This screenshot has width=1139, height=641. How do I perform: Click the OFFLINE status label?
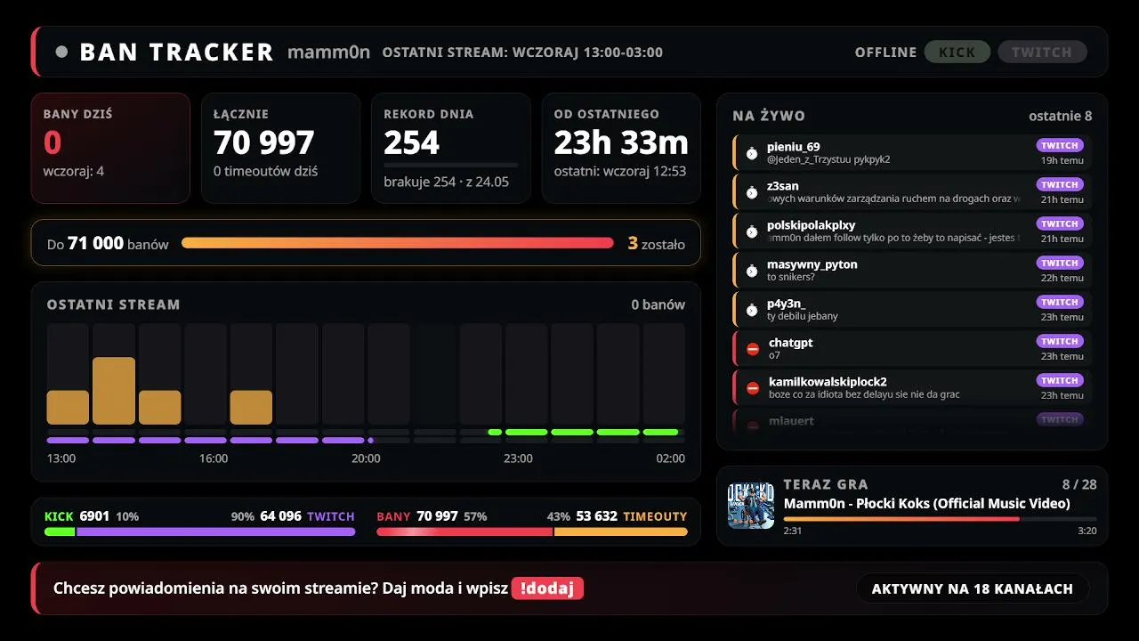coord(885,53)
